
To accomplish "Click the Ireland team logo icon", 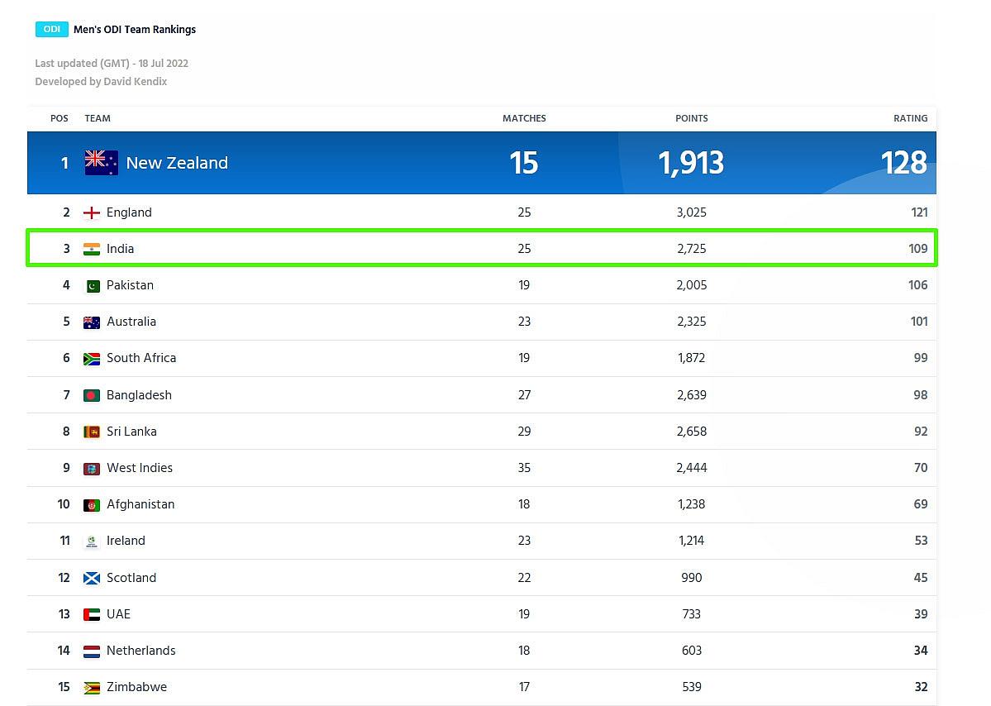I will [x=92, y=541].
